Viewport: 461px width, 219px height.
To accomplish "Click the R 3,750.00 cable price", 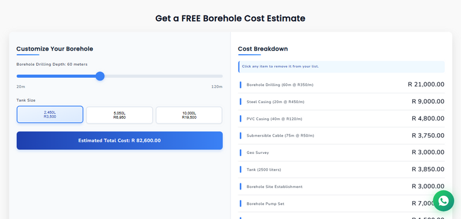I will [x=428, y=135].
